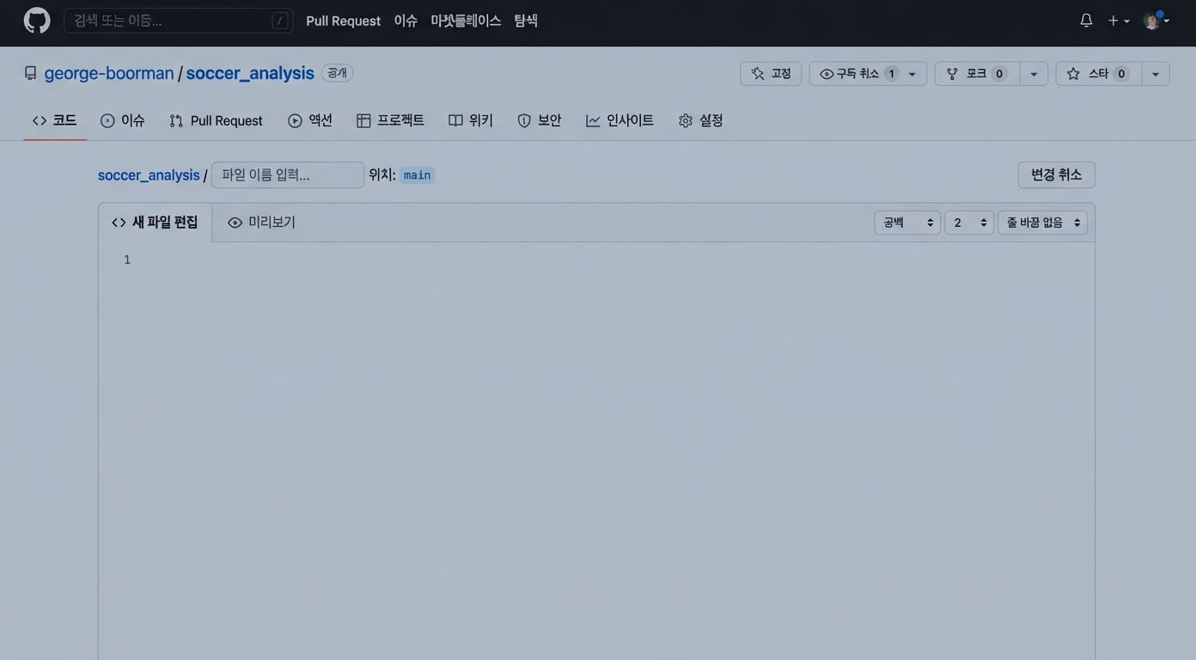Click the file name input field
1196x660 pixels.
(288, 175)
